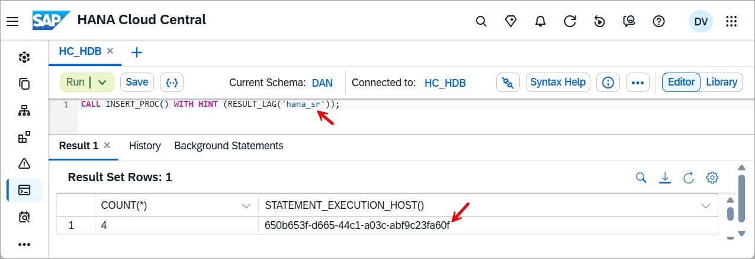This screenshot has height=259, width=755.
Task: Switch to Editor view
Action: click(x=681, y=83)
